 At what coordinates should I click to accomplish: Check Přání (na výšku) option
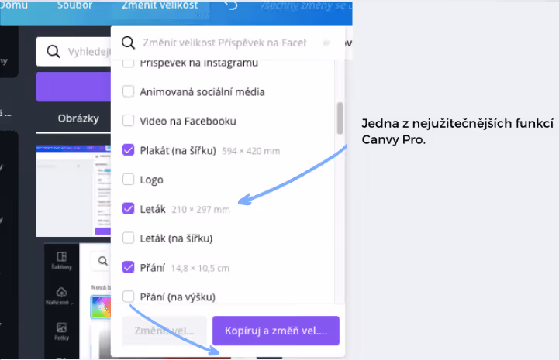tap(129, 296)
